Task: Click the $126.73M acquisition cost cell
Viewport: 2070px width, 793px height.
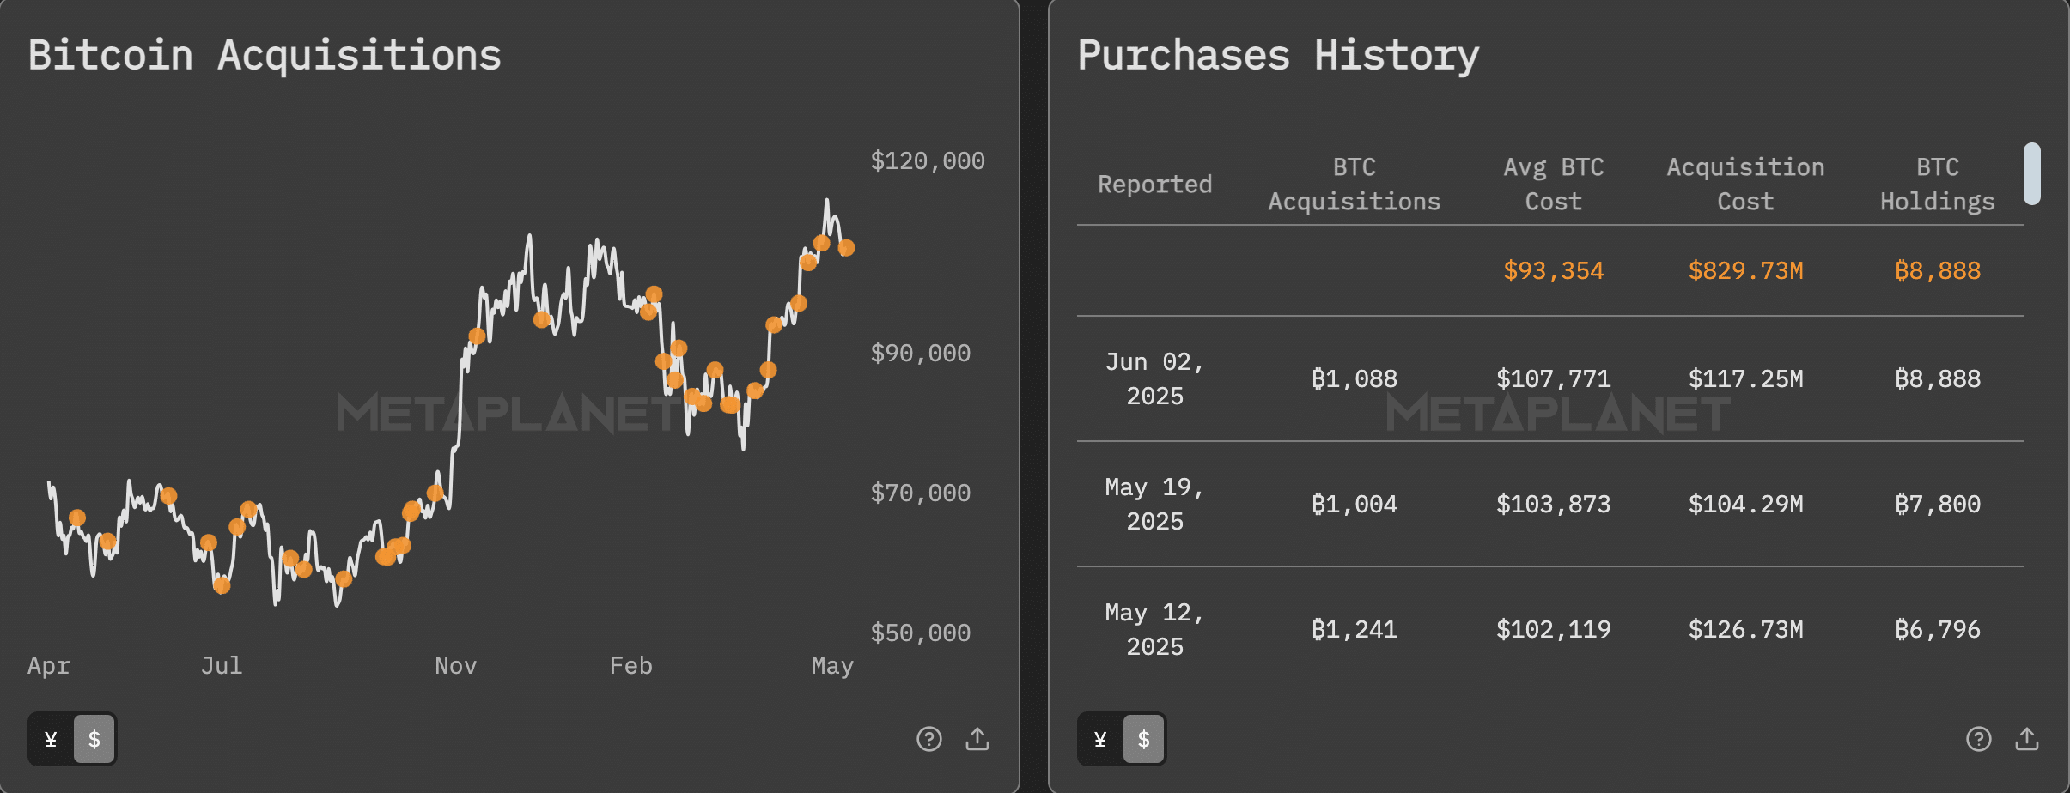Action: tap(1745, 629)
